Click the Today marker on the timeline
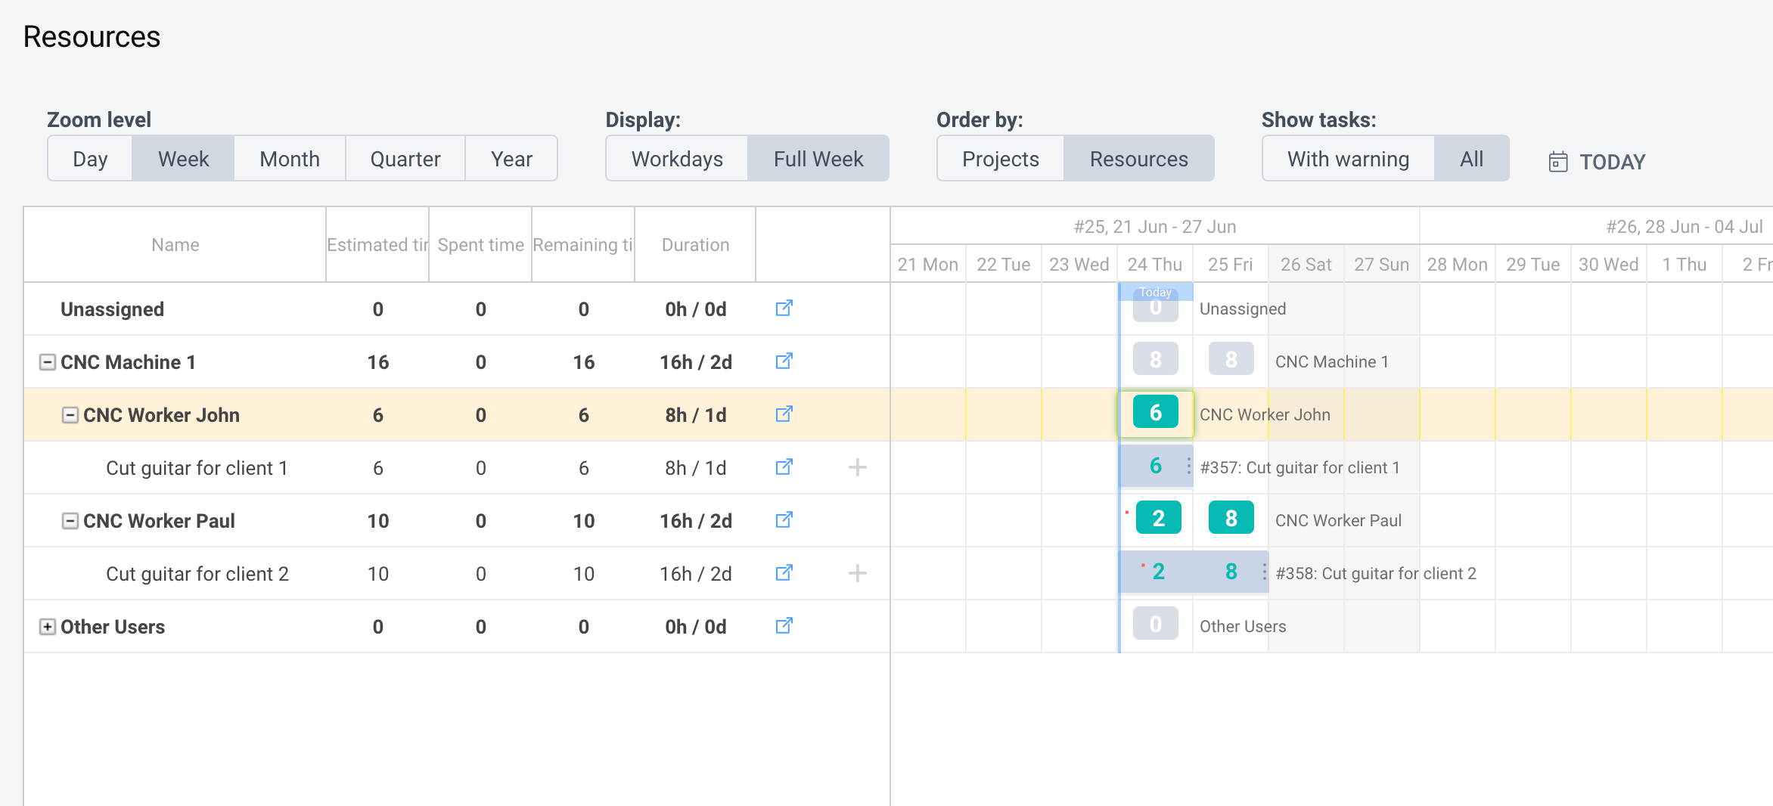The width and height of the screenshot is (1773, 806). (x=1155, y=292)
